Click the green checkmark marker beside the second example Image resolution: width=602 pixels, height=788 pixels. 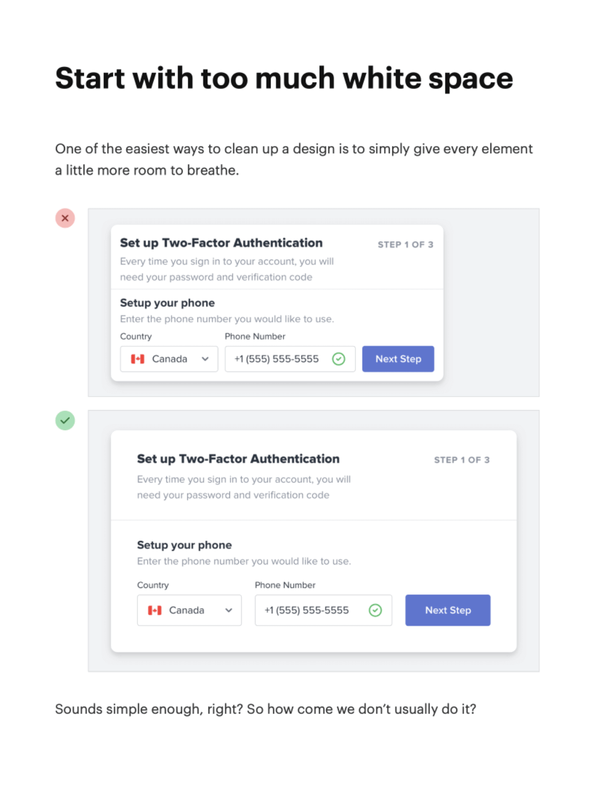click(65, 420)
